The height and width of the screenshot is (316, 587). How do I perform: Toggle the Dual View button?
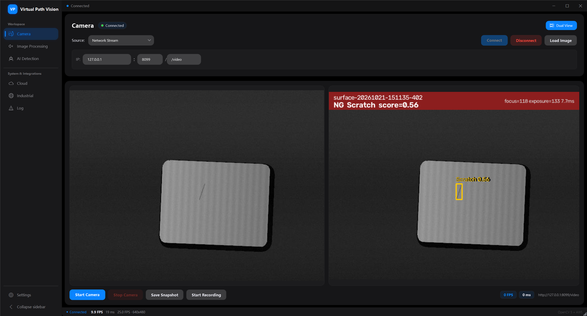tap(561, 26)
